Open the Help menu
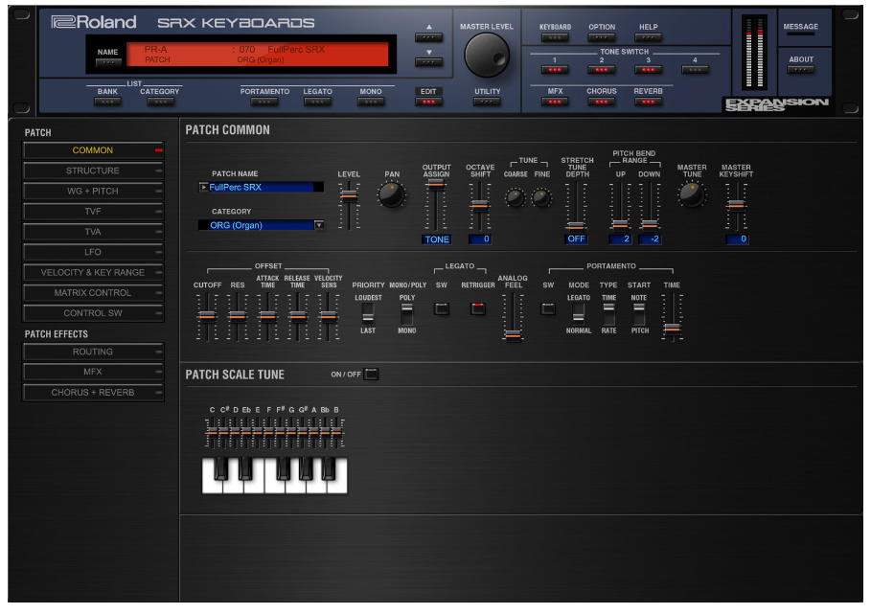The image size is (871, 614). 649,37
